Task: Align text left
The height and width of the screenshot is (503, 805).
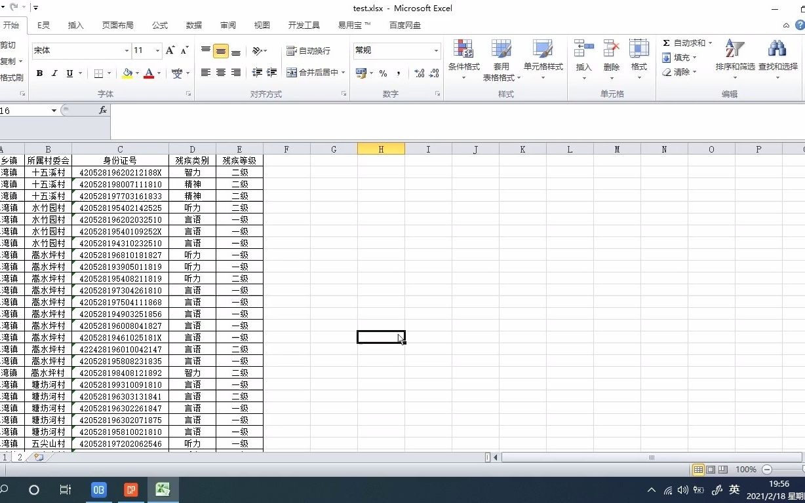Action: pos(206,73)
